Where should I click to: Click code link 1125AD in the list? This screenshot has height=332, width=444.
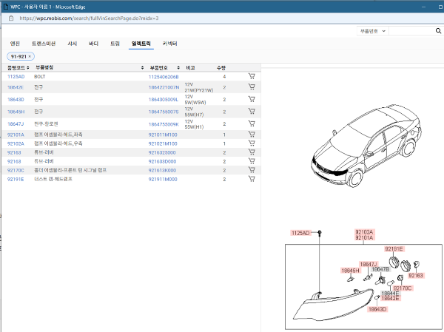[16, 77]
